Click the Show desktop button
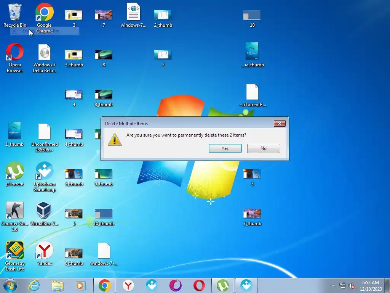Image resolution: width=390 pixels, height=293 pixels. point(387,285)
